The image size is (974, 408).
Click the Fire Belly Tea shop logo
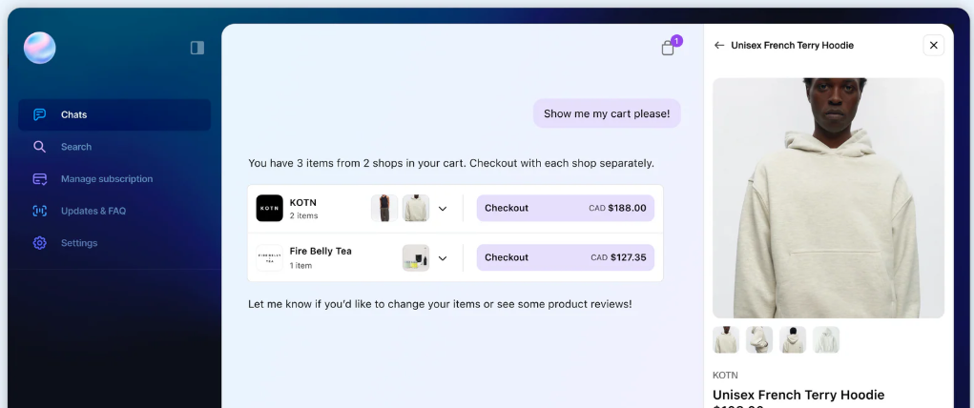tap(270, 257)
